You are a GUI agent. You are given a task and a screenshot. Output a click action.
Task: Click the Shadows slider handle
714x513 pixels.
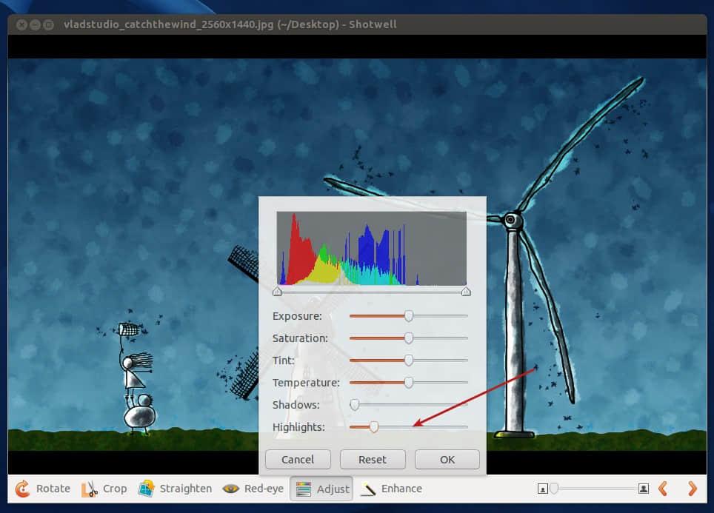pos(355,405)
